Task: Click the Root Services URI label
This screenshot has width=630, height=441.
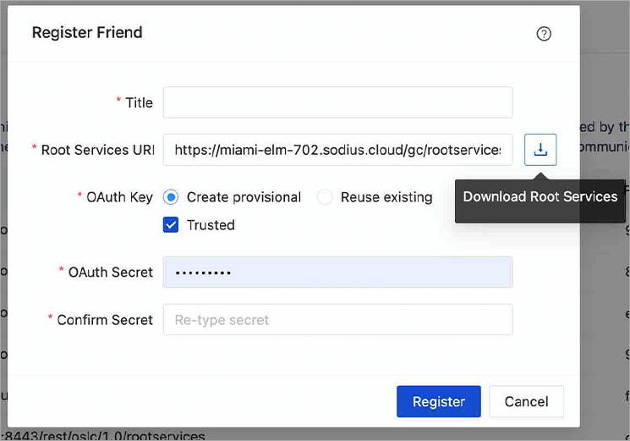Action: (97, 150)
